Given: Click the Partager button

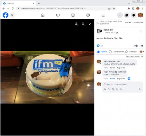Looking at the screenshot, I should click(131, 52).
